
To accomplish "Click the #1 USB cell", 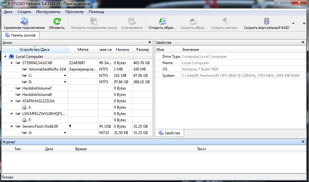I will 105,126.
